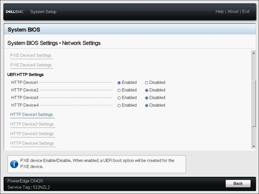259x194 pixels.
Task: Disable HTTP Device1
Action: pyautogui.click(x=147, y=83)
